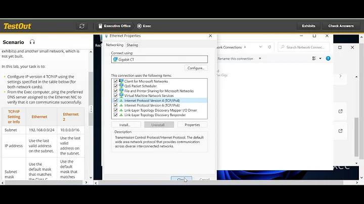Click the scenario horizontal scrollbar thumb
364x204 pixels.
click(x=43, y=183)
